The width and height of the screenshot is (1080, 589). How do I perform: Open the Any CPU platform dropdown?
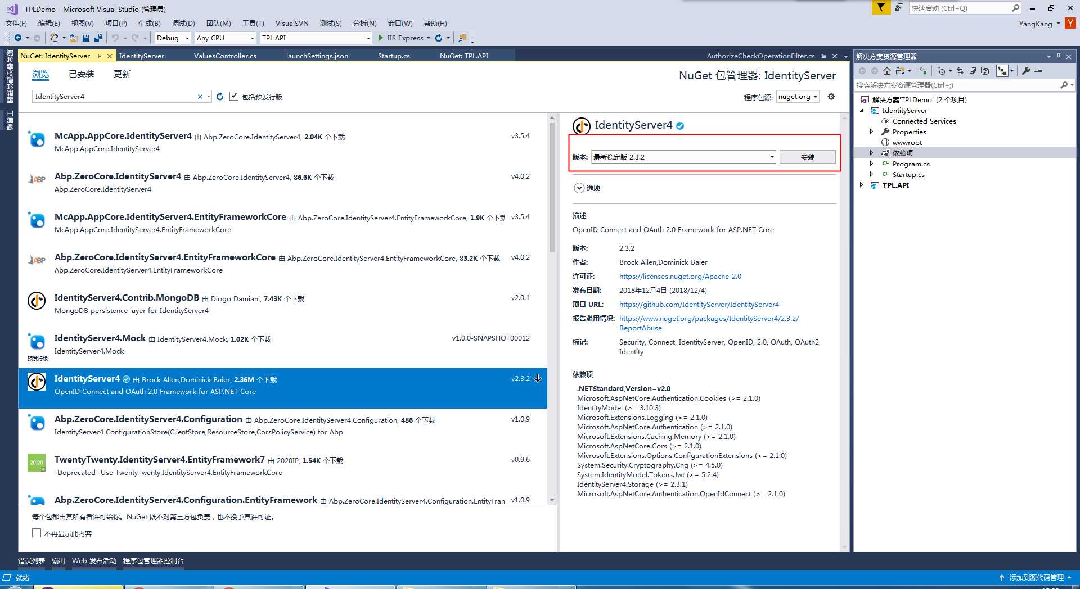coord(226,38)
